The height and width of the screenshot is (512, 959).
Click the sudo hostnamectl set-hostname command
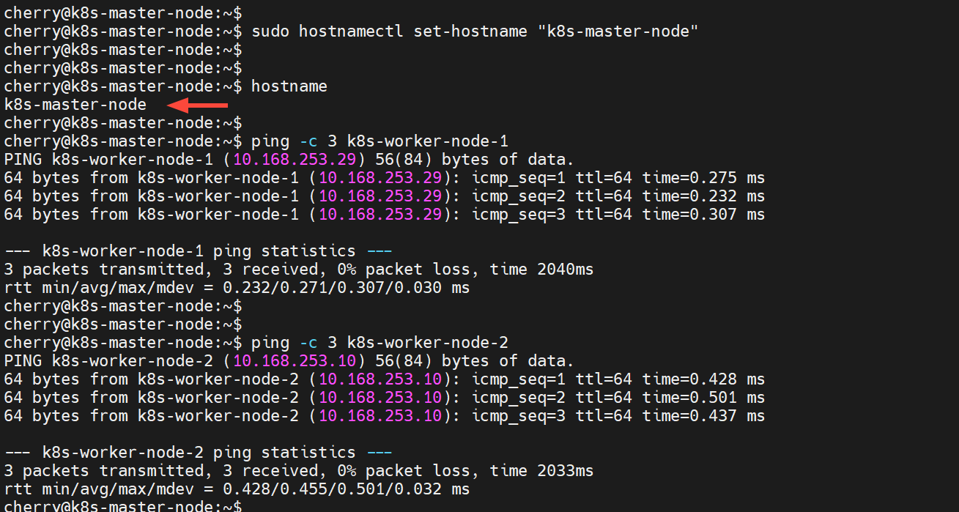(x=396, y=31)
